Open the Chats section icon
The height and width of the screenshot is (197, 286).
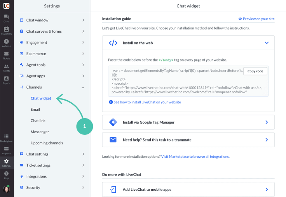pyautogui.click(x=6, y=17)
